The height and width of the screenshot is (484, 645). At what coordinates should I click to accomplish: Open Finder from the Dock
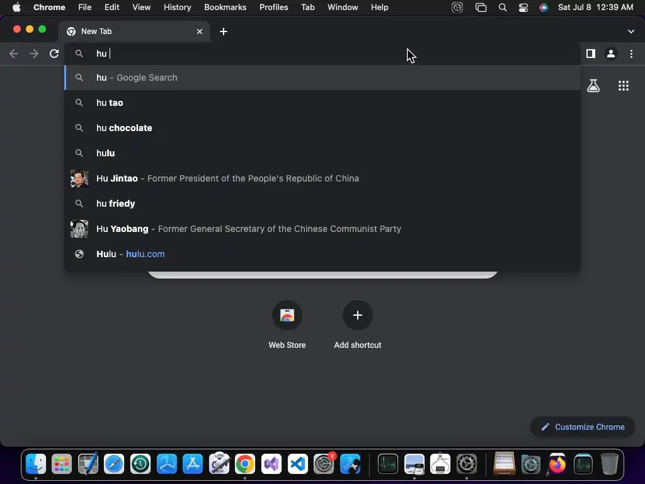[x=36, y=464]
